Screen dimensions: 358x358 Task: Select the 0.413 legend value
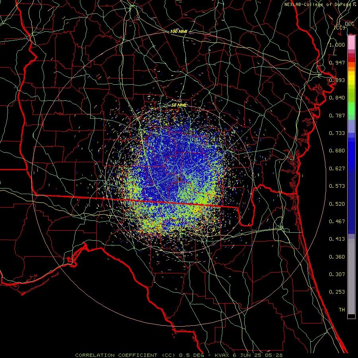click(337, 239)
